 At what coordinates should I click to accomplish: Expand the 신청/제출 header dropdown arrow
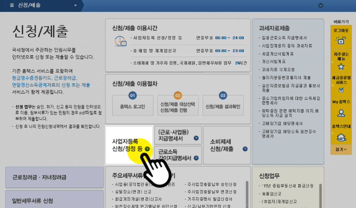click(x=75, y=5)
